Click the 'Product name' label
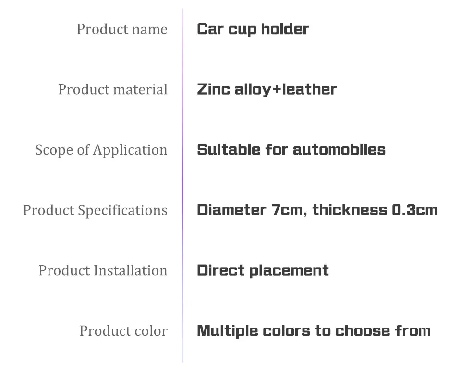461x390 pixels. pyautogui.click(x=122, y=29)
